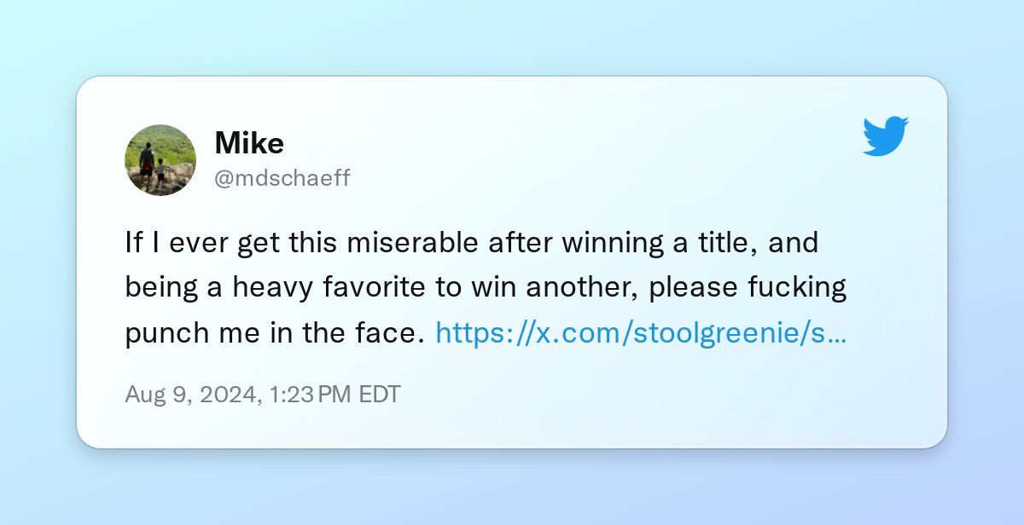The width and height of the screenshot is (1024, 525).
Task: Click the truncated ellipsis ending the link
Action: [837, 333]
